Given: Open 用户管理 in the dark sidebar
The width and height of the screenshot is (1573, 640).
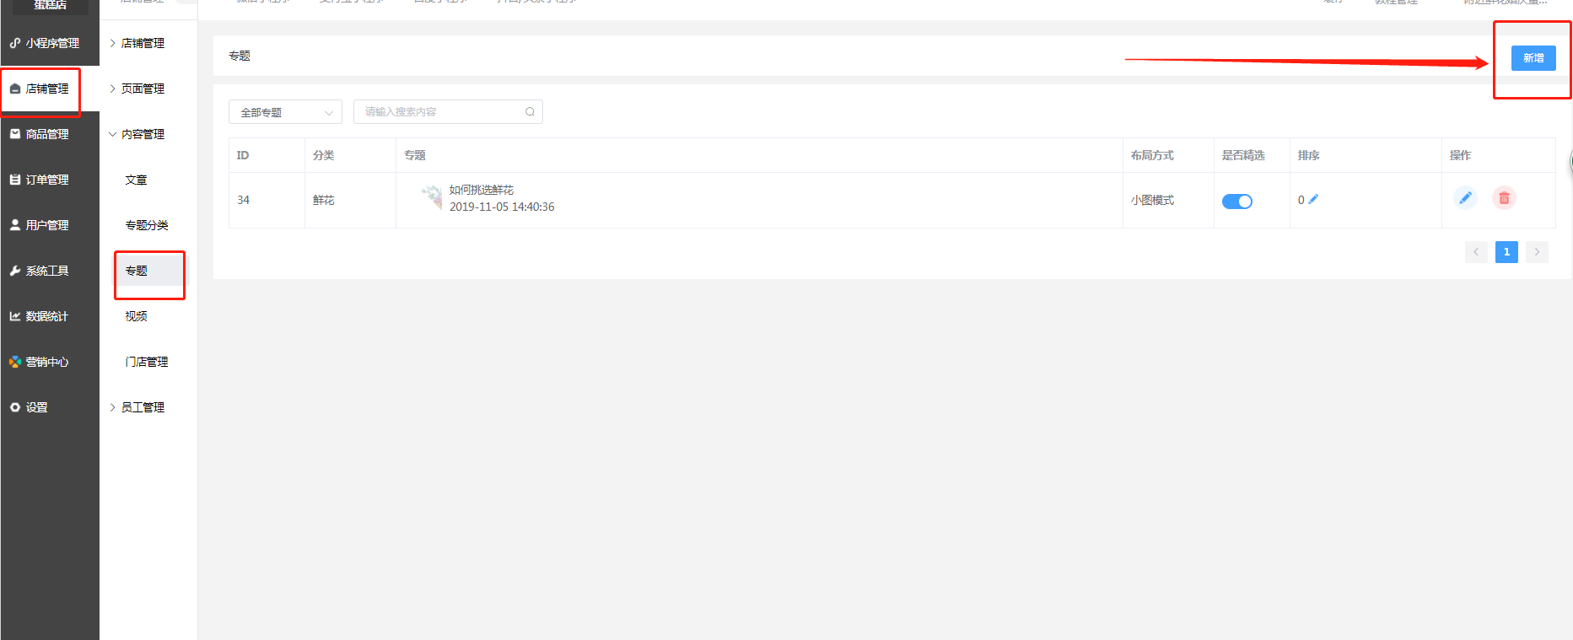Looking at the screenshot, I should [50, 225].
